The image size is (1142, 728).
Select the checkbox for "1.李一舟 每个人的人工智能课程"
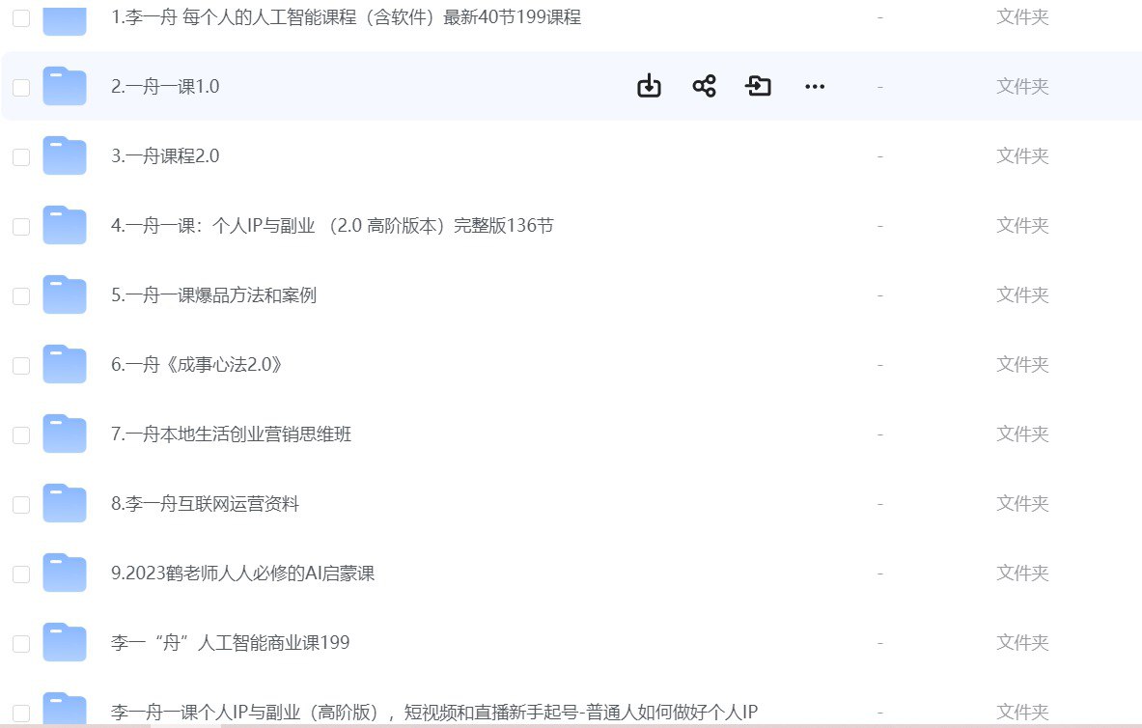tap(20, 17)
